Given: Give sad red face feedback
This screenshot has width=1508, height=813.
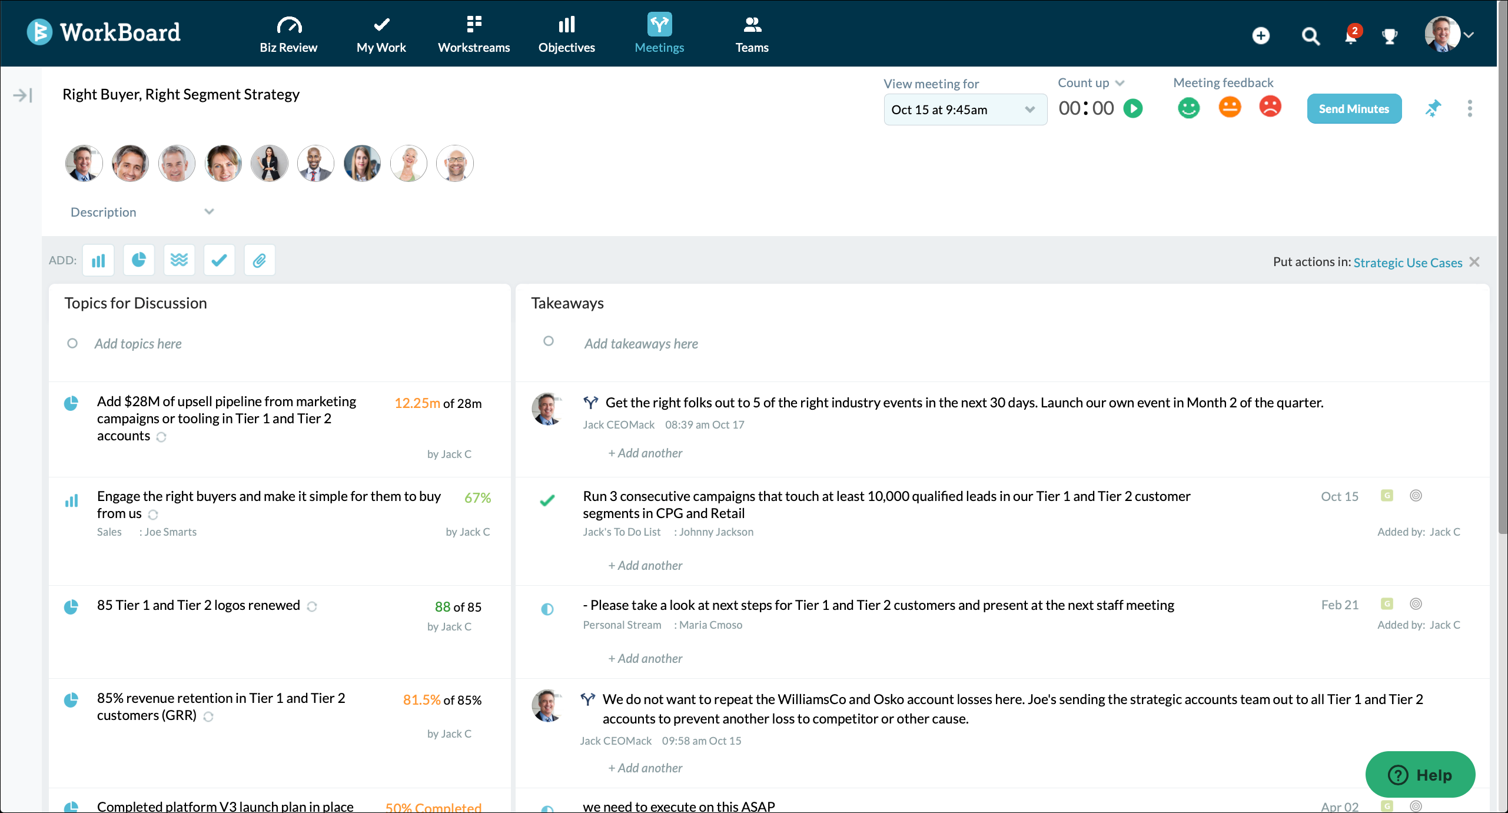Looking at the screenshot, I should pos(1270,107).
